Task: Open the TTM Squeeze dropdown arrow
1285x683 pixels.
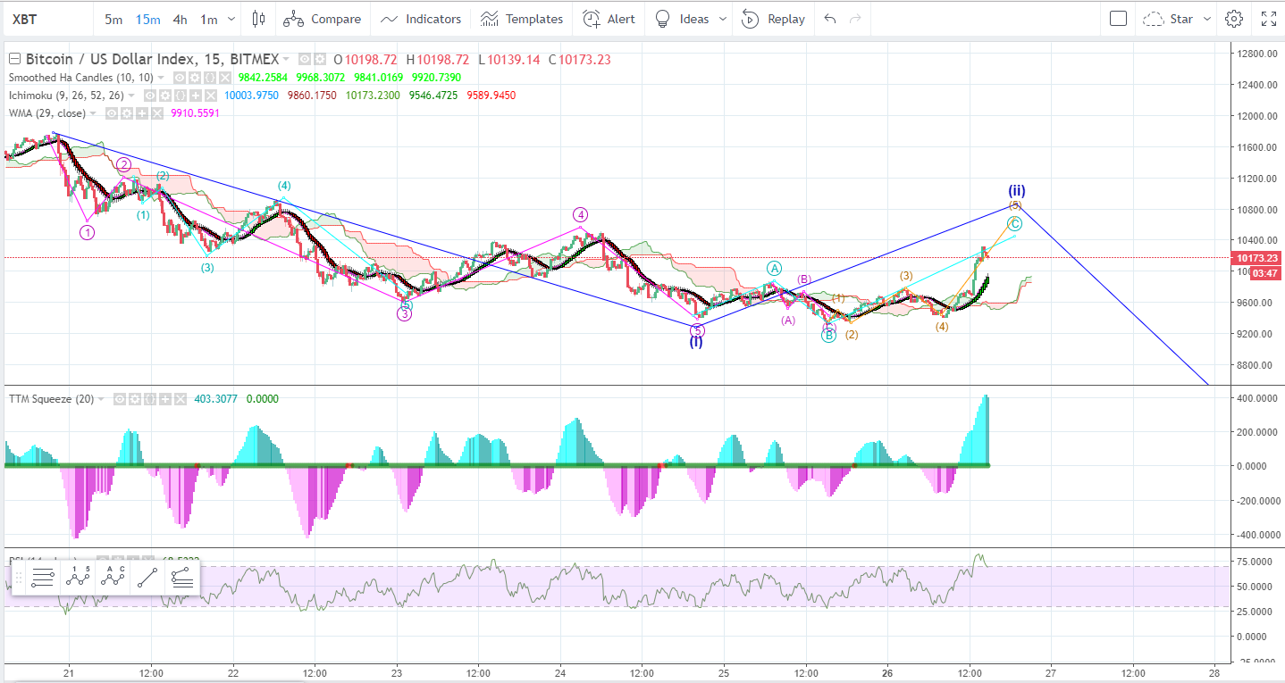Action: click(101, 399)
